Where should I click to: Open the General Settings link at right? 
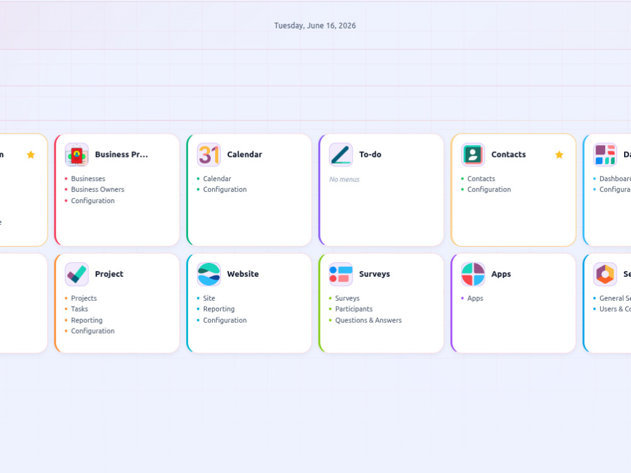(615, 298)
